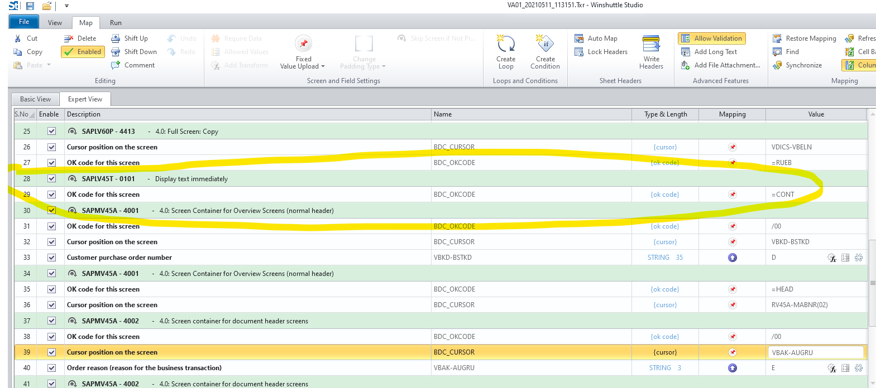The width and height of the screenshot is (876, 388).
Task: Expand the Quick Access Toolbar customize arrow
Action: point(66,6)
